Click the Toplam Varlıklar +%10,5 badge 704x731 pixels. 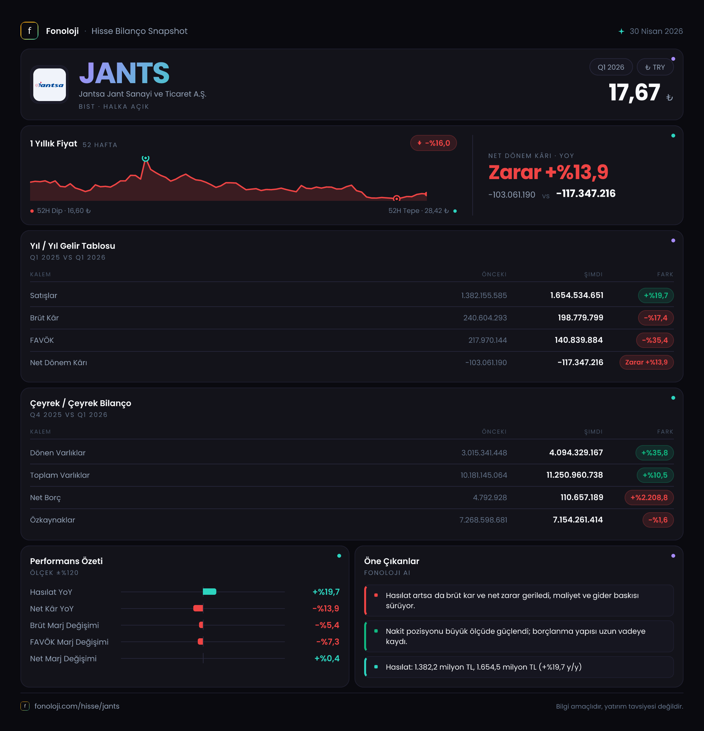click(x=655, y=475)
